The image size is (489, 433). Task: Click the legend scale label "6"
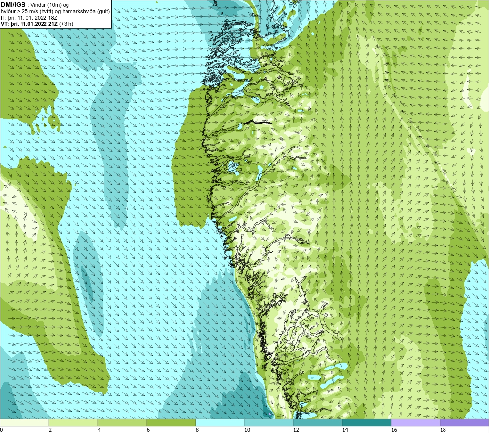(149, 430)
